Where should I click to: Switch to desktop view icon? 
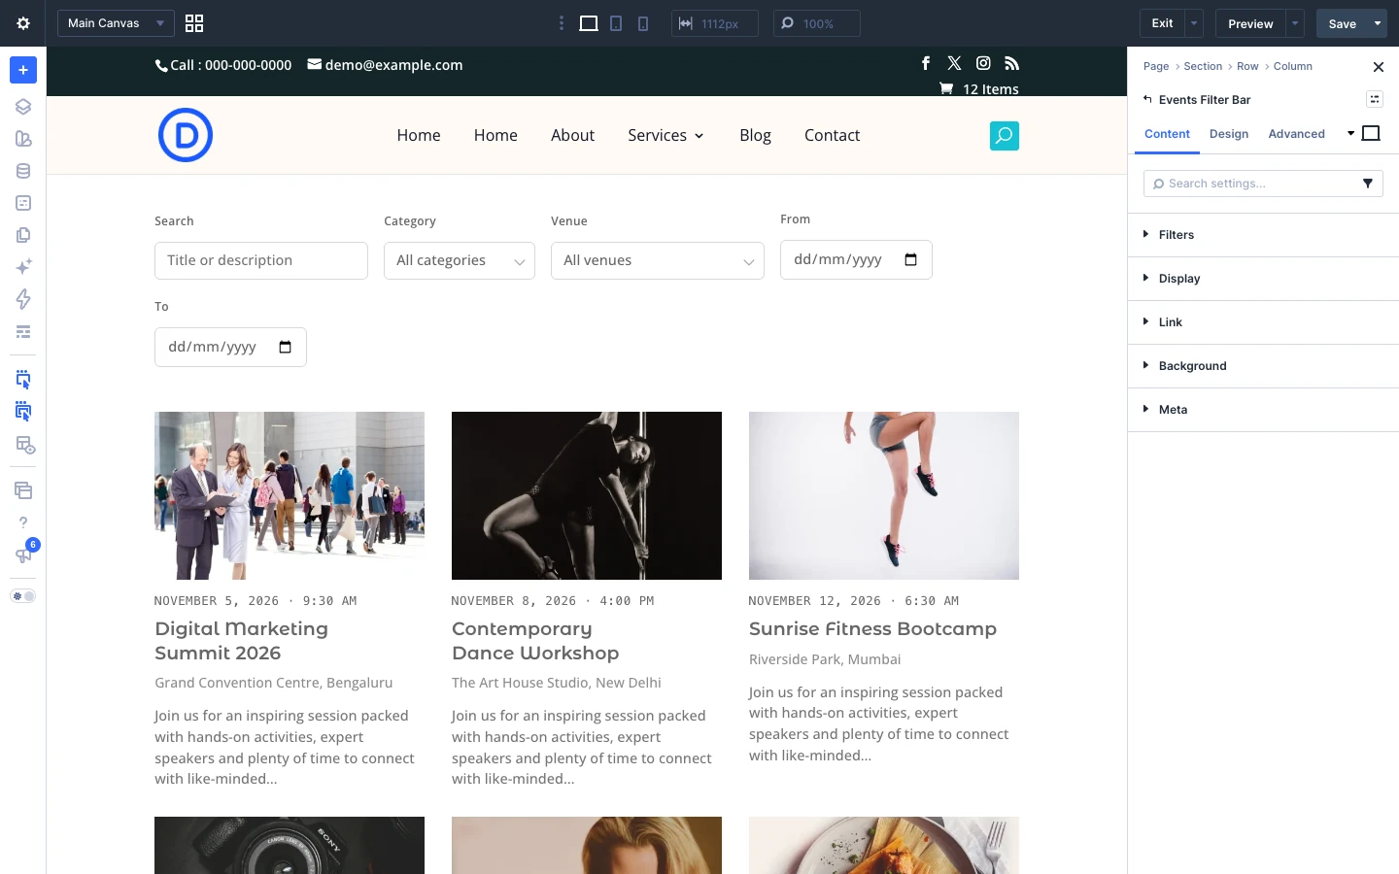point(589,23)
